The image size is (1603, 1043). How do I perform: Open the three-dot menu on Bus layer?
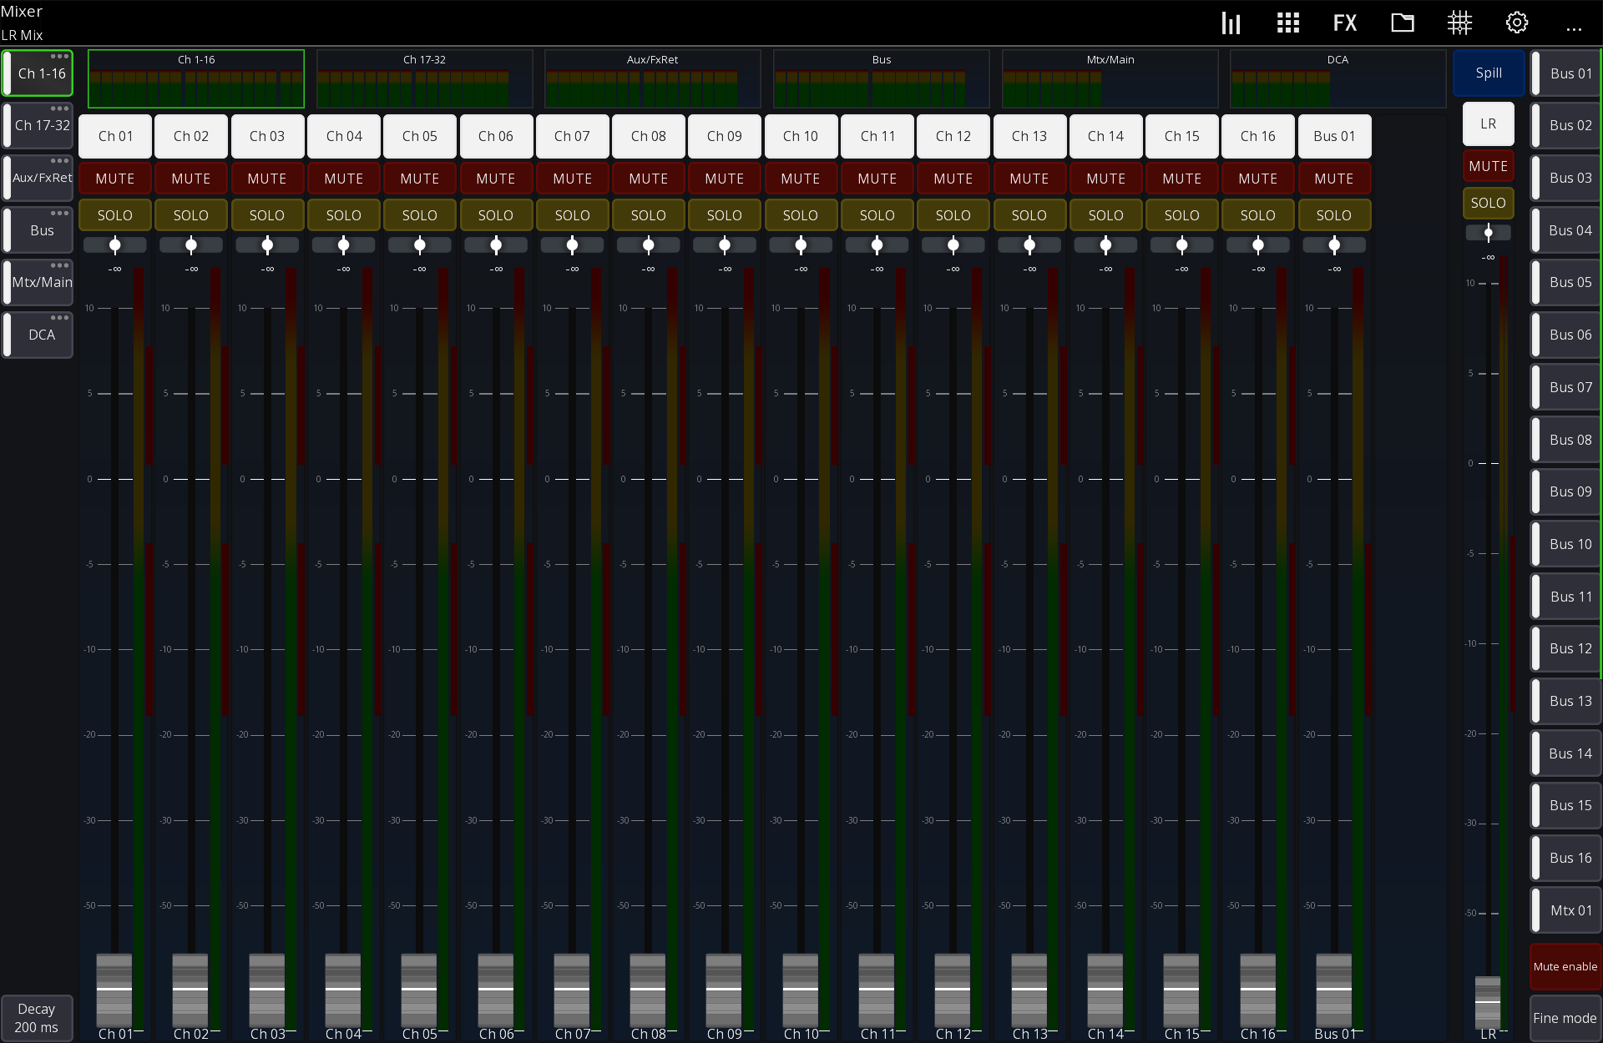pyautogui.click(x=59, y=214)
